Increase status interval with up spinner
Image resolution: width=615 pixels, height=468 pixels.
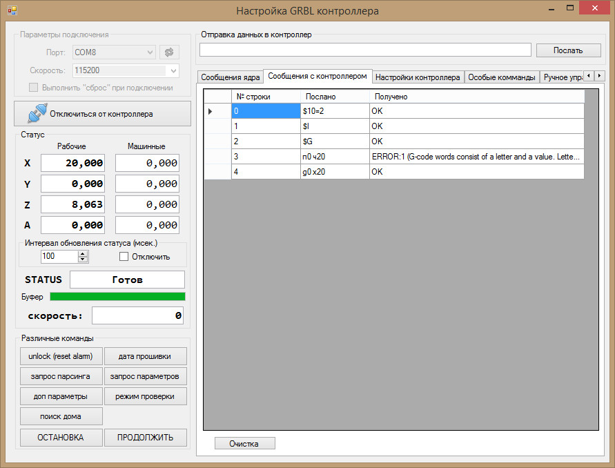pyautogui.click(x=82, y=254)
